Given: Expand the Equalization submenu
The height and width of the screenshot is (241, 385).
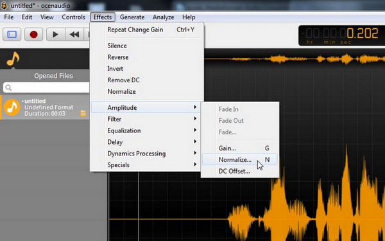Looking at the screenshot, I should tap(146, 130).
